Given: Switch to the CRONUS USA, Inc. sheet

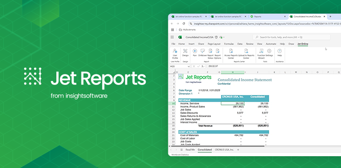Looking at the screenshot, I should coord(224,150).
